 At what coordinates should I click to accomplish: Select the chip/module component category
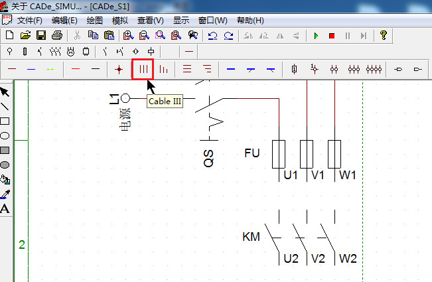click(x=86, y=52)
